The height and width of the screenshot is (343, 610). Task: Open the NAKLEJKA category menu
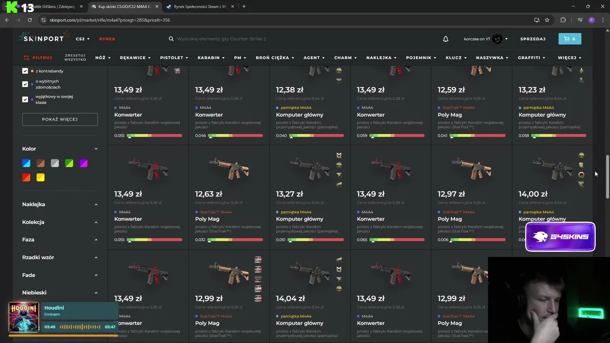point(382,58)
